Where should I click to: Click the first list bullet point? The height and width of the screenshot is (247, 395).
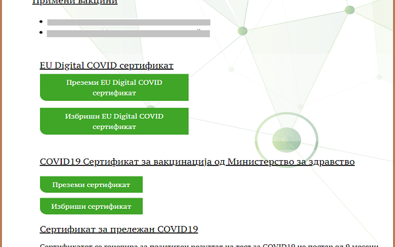click(41, 22)
